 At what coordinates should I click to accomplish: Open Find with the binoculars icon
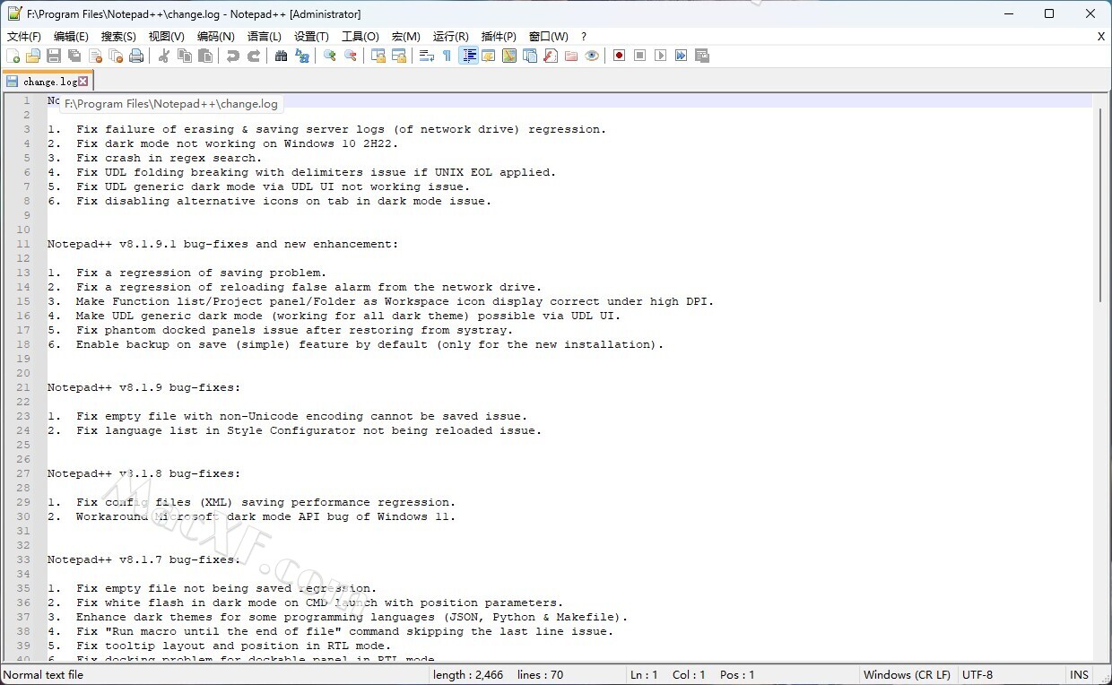click(282, 56)
